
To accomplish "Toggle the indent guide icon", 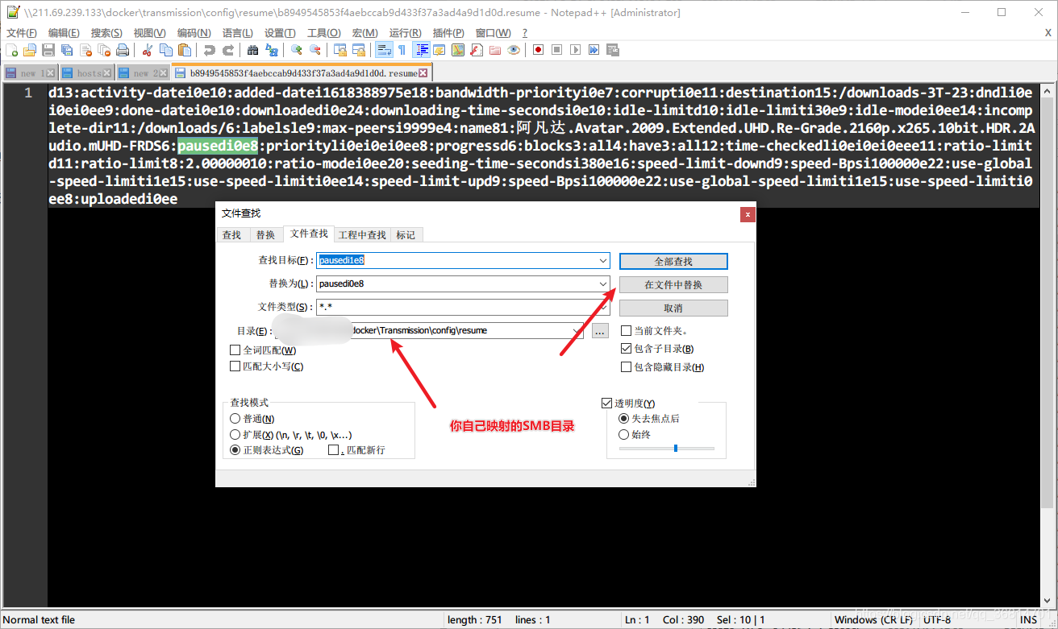I will point(421,50).
